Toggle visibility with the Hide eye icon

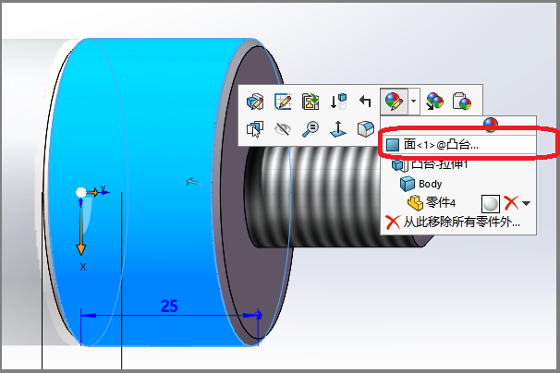(x=284, y=129)
